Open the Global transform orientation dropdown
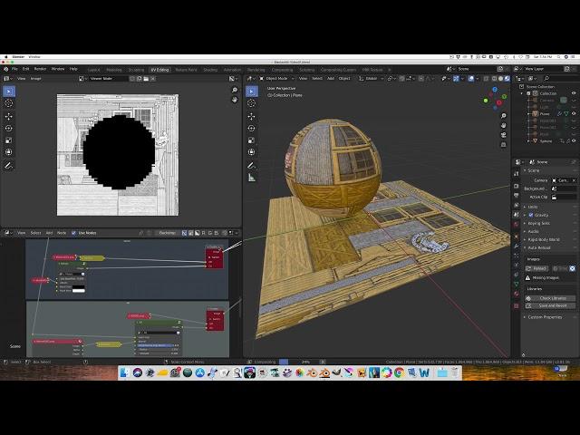The height and width of the screenshot is (435, 580). click(371, 79)
